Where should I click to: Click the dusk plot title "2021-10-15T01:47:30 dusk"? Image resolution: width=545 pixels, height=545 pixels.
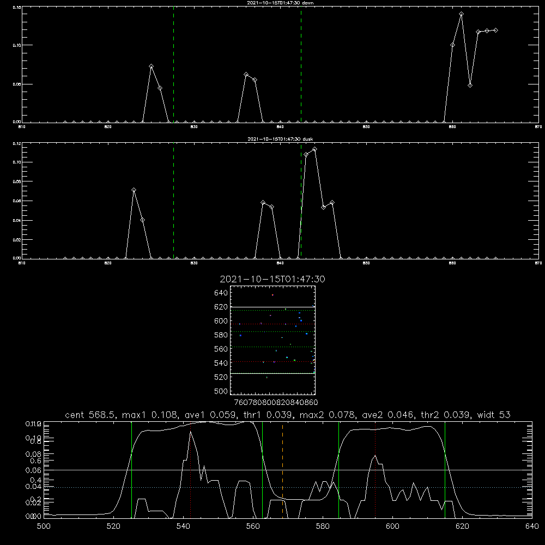click(280, 139)
